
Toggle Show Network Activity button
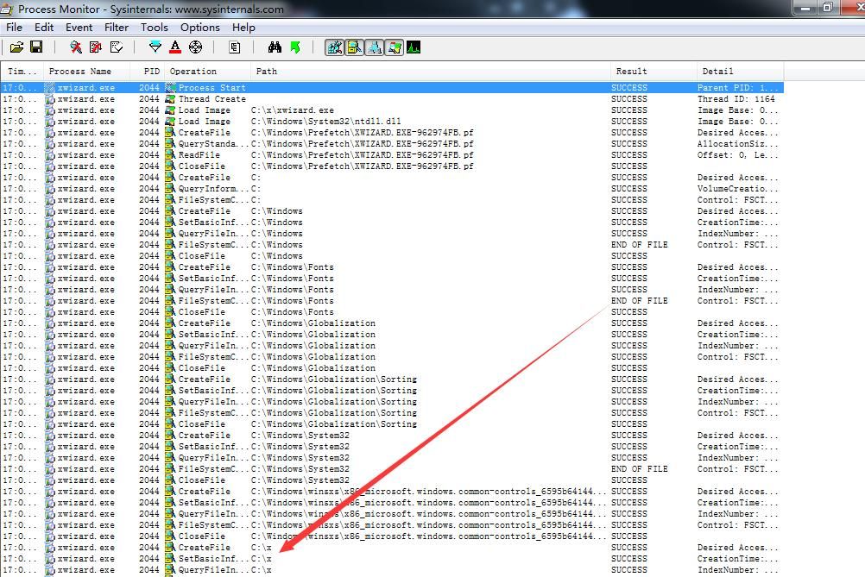pyautogui.click(x=375, y=47)
